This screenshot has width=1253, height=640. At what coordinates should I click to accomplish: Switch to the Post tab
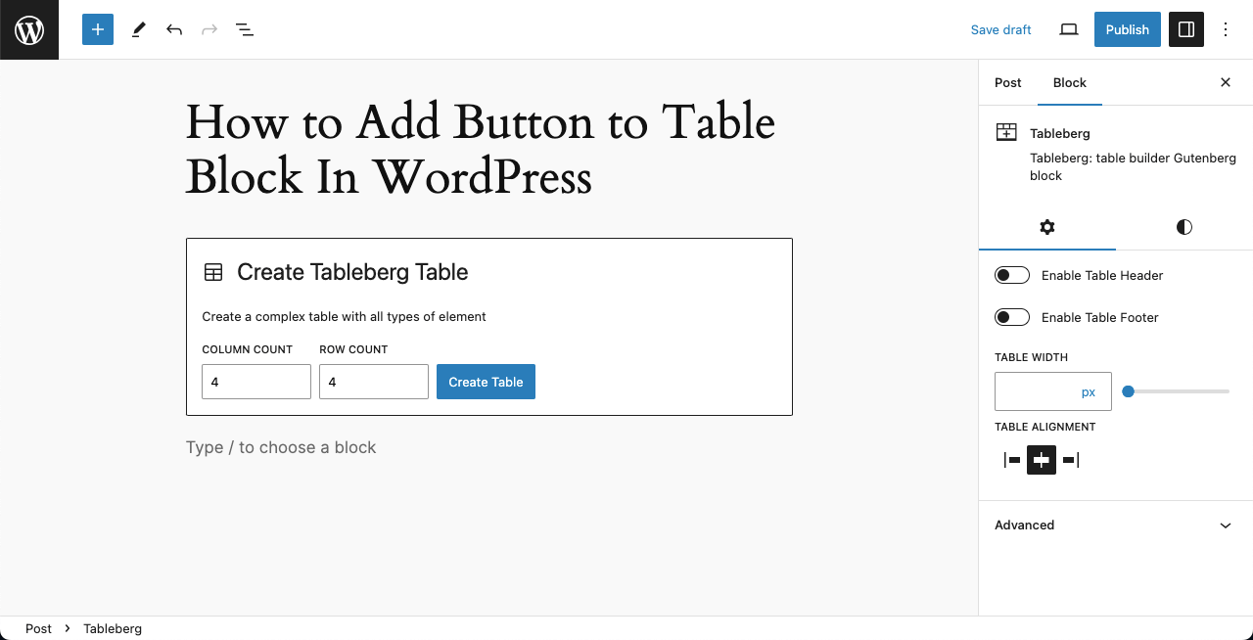(x=1007, y=82)
